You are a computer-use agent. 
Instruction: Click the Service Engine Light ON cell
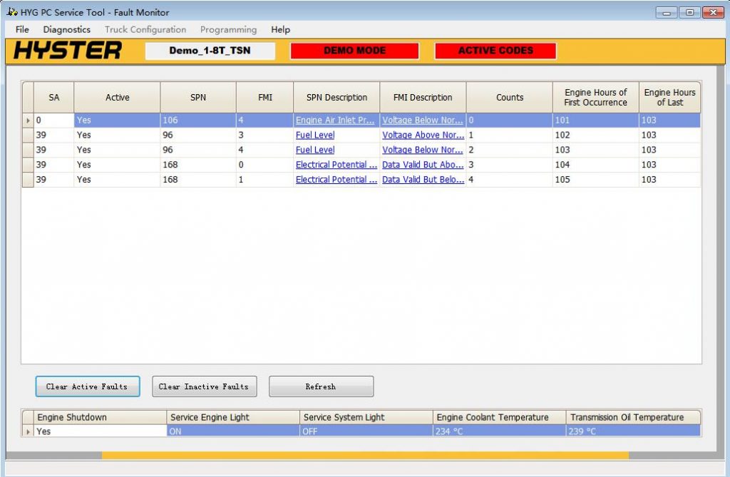233,431
